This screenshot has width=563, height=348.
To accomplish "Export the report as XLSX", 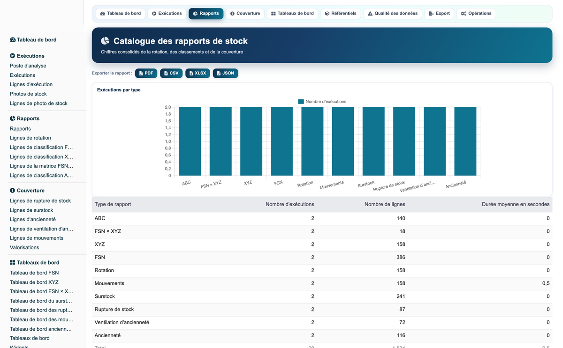I will (x=198, y=73).
